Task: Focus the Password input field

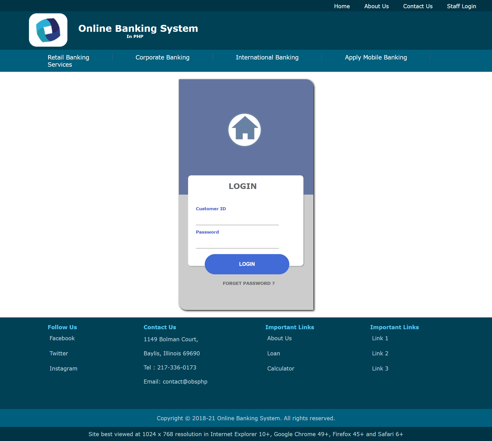Action: point(237,243)
